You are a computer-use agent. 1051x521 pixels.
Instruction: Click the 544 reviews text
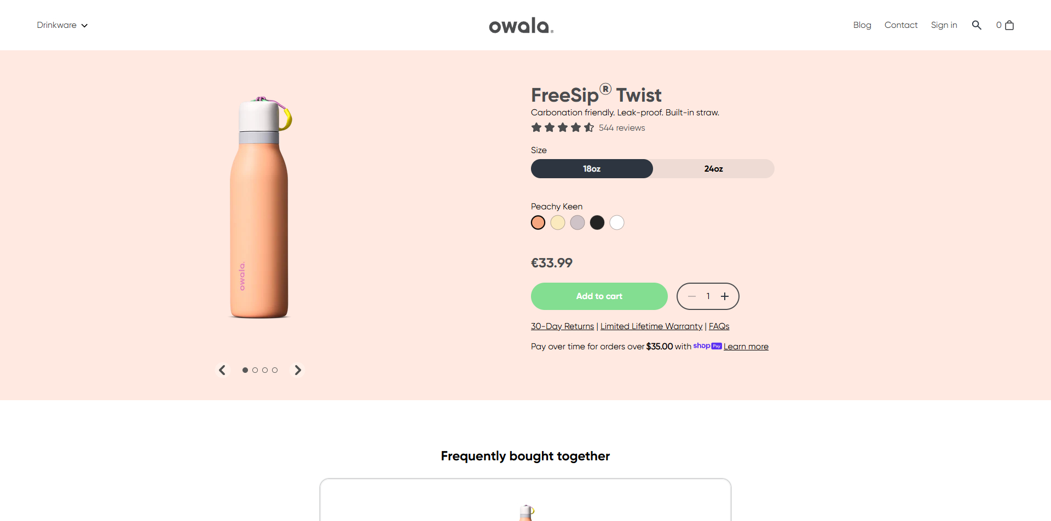[x=622, y=127]
